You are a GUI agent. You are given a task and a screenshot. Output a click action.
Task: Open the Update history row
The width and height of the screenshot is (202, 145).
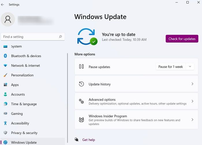click(x=136, y=84)
